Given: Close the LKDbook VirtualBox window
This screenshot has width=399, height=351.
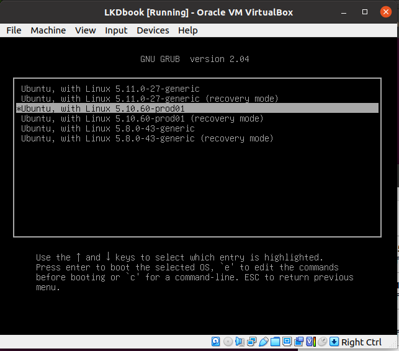Looking at the screenshot, I should 386,12.
